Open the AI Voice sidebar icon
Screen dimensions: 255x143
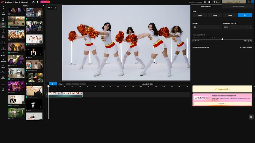3,54
